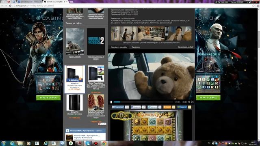260x146 pixels.
Task: Open the Sony PS3 console ad
Action: 74,106
